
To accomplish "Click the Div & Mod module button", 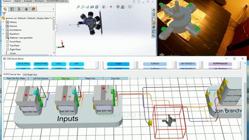I will pyautogui.click(x=23, y=64).
